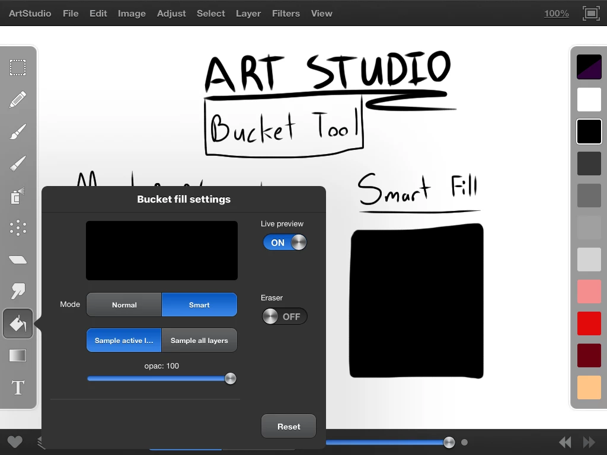
Task: Select the rectangular marquee selection tool
Action: 18,68
